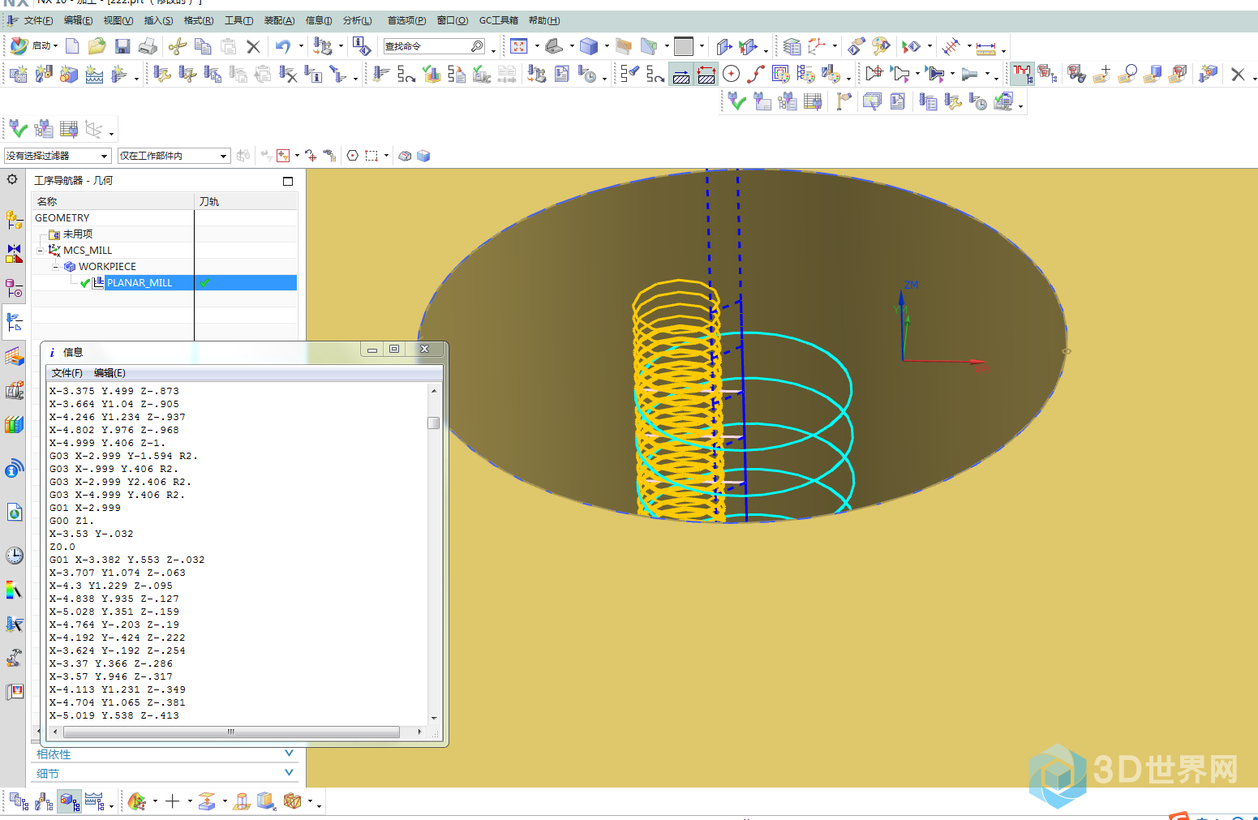Click the Measure Distance ruler icon

[x=985, y=47]
